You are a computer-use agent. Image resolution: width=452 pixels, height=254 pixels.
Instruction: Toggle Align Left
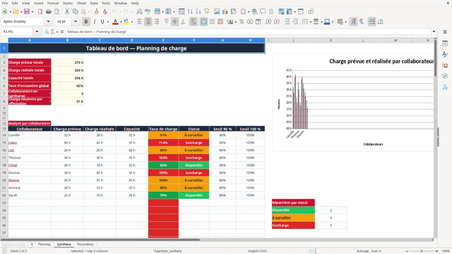click(140, 22)
